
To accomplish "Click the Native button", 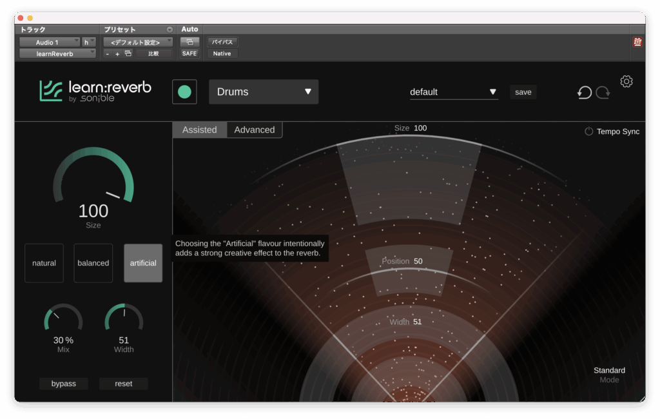I will coord(222,54).
